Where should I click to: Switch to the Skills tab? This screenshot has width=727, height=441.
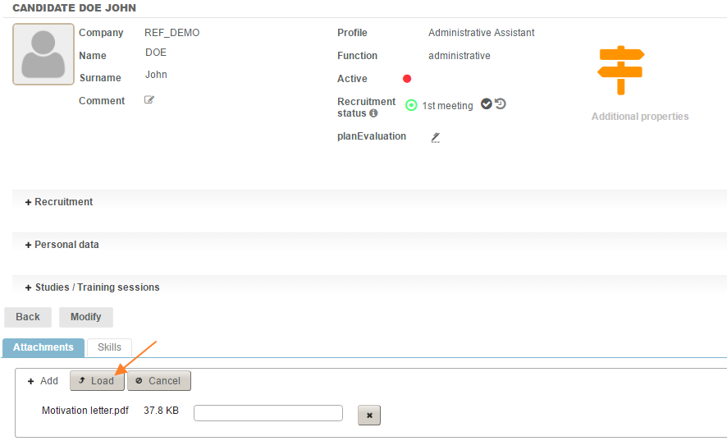pos(109,347)
